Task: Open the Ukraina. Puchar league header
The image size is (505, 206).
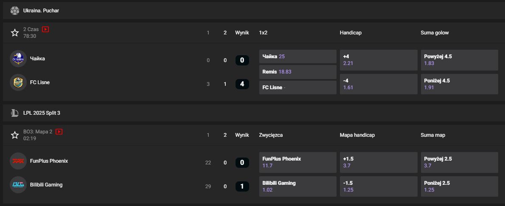Action: click(x=254, y=11)
